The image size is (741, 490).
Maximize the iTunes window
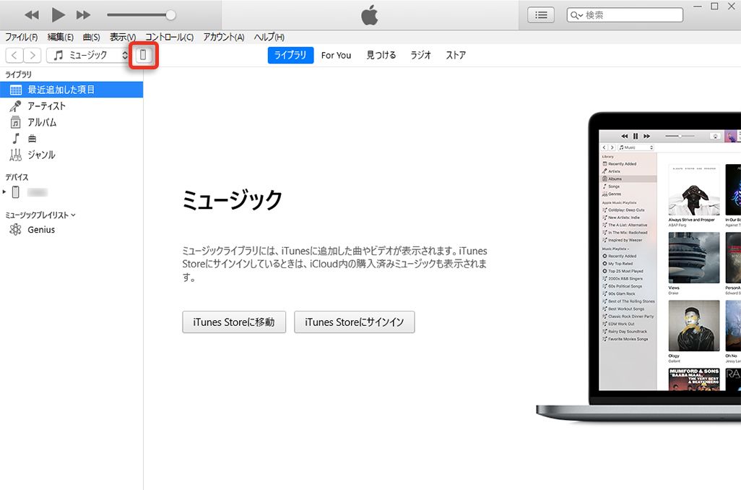(x=714, y=7)
